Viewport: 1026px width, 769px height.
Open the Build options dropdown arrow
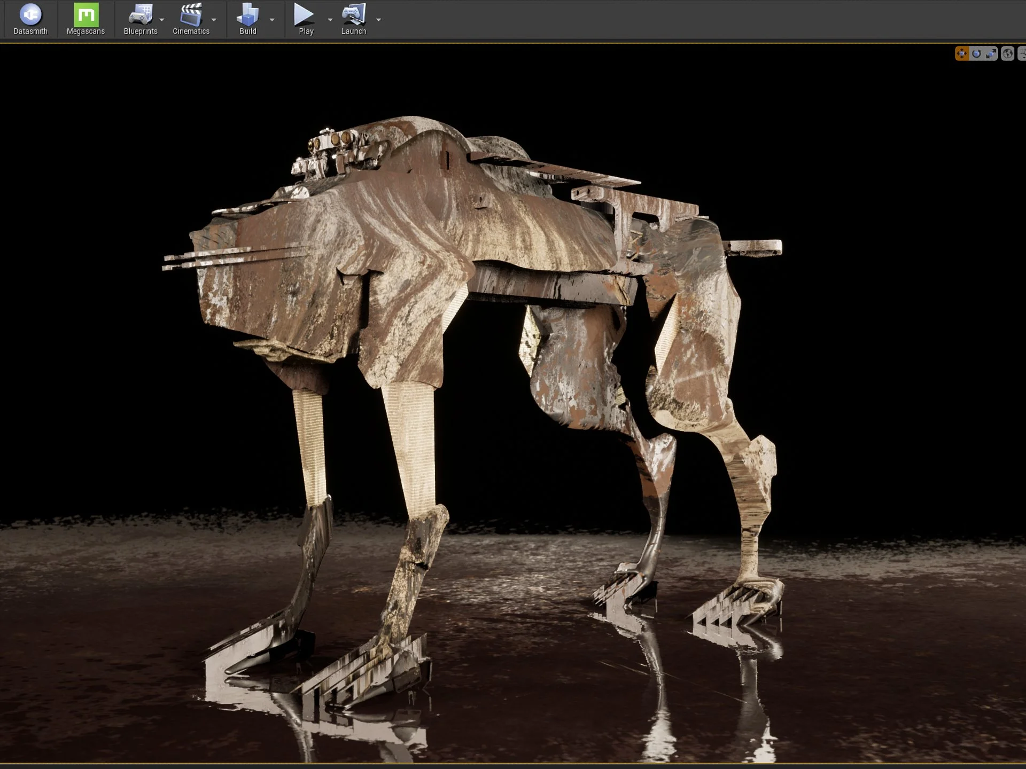click(x=272, y=20)
